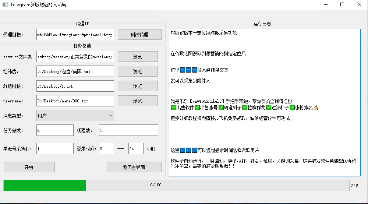368x204 pixels.
Task: Minimize the Telegram采集 window
Action: tap(326, 5)
